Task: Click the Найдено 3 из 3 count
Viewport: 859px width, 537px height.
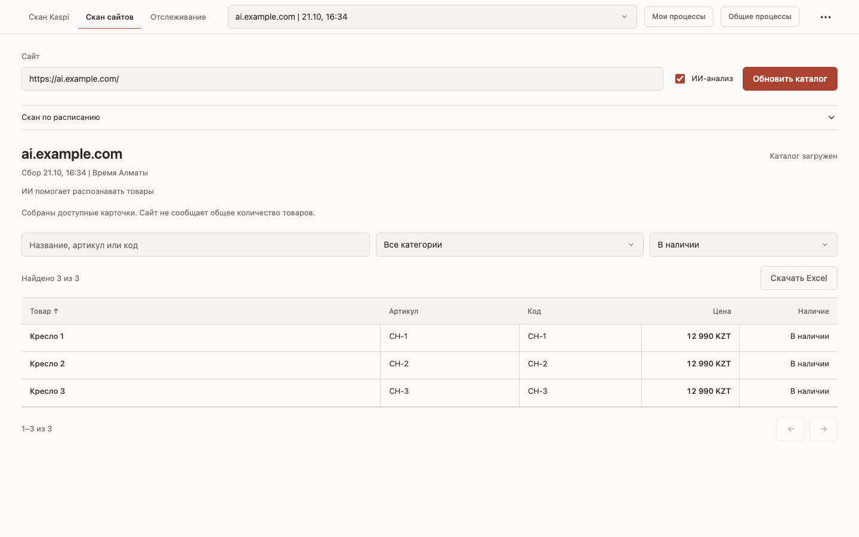Action: 51,279
